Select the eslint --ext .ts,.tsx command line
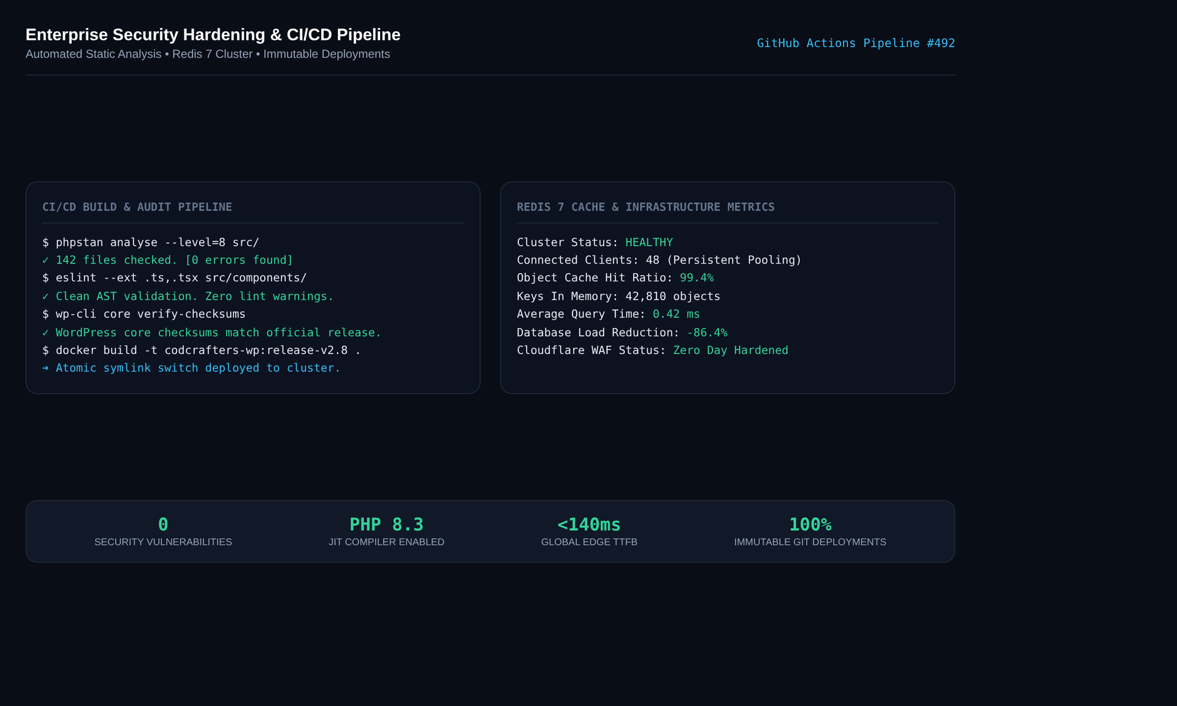 (175, 278)
